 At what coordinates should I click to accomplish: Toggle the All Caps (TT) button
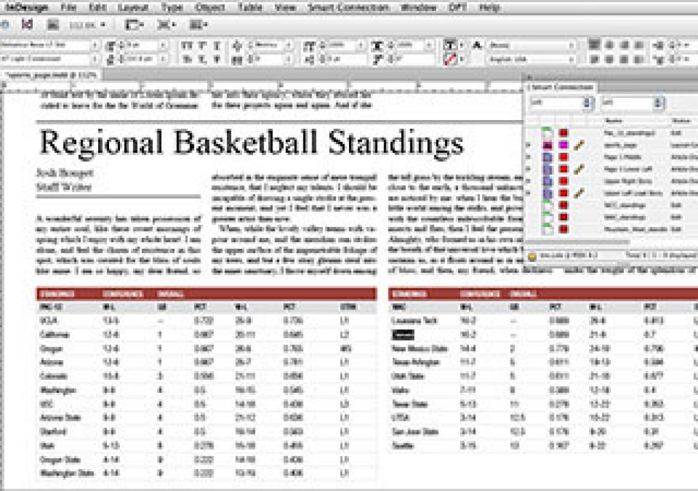click(187, 45)
